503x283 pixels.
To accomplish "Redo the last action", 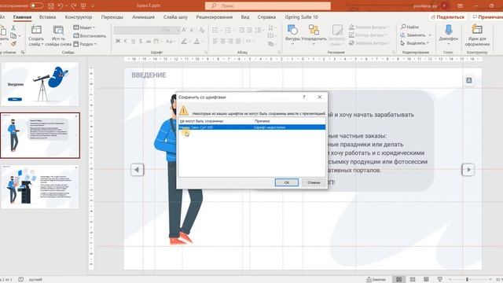I will pyautogui.click(x=74, y=6).
